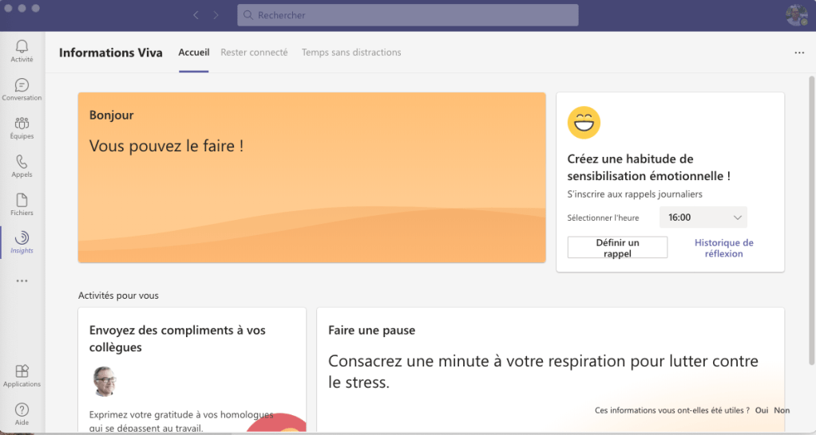This screenshot has width=816, height=435.
Task: Go forward using the forward arrow
Action: coord(216,15)
